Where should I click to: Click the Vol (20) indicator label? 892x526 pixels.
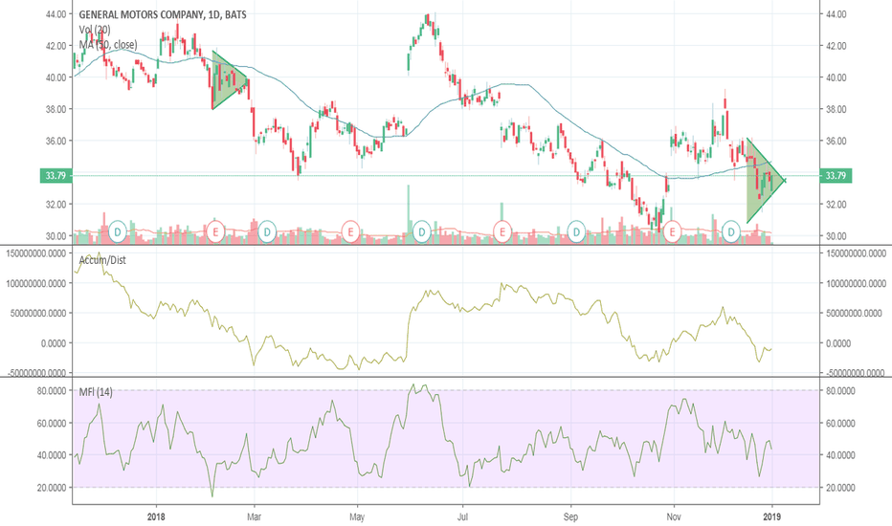(95, 30)
